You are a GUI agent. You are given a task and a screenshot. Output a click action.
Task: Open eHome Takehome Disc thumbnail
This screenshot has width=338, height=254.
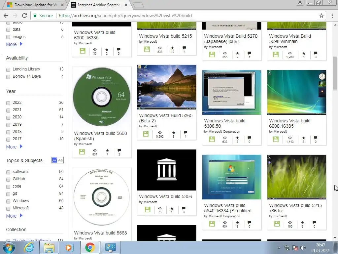tap(102, 197)
